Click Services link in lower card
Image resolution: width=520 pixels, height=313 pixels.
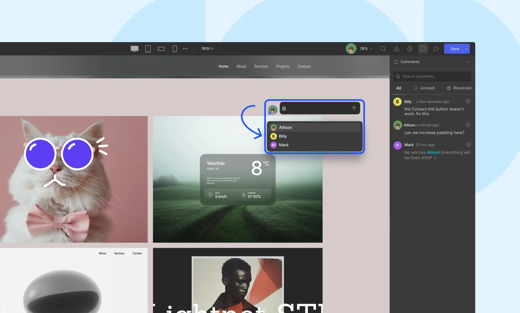click(x=119, y=253)
